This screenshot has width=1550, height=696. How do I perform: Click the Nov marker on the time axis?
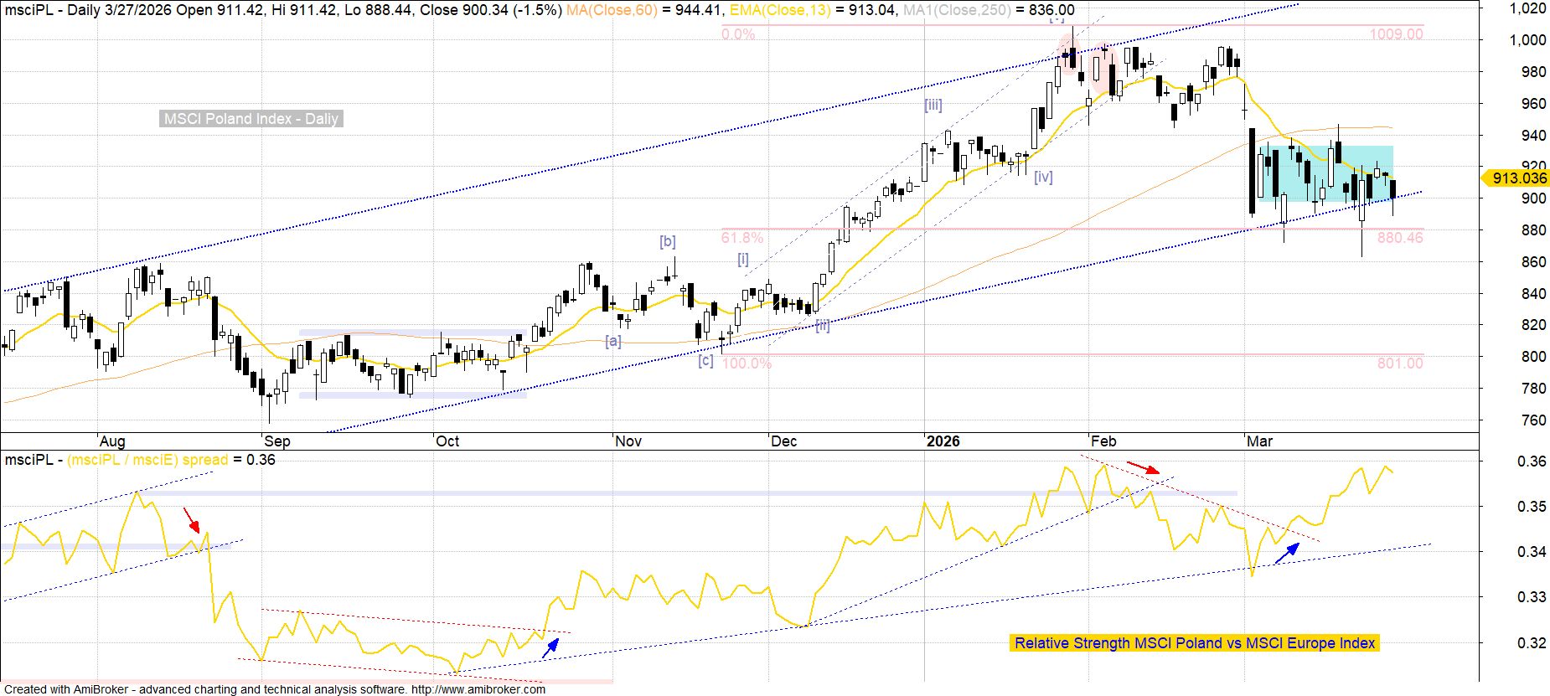click(x=628, y=441)
